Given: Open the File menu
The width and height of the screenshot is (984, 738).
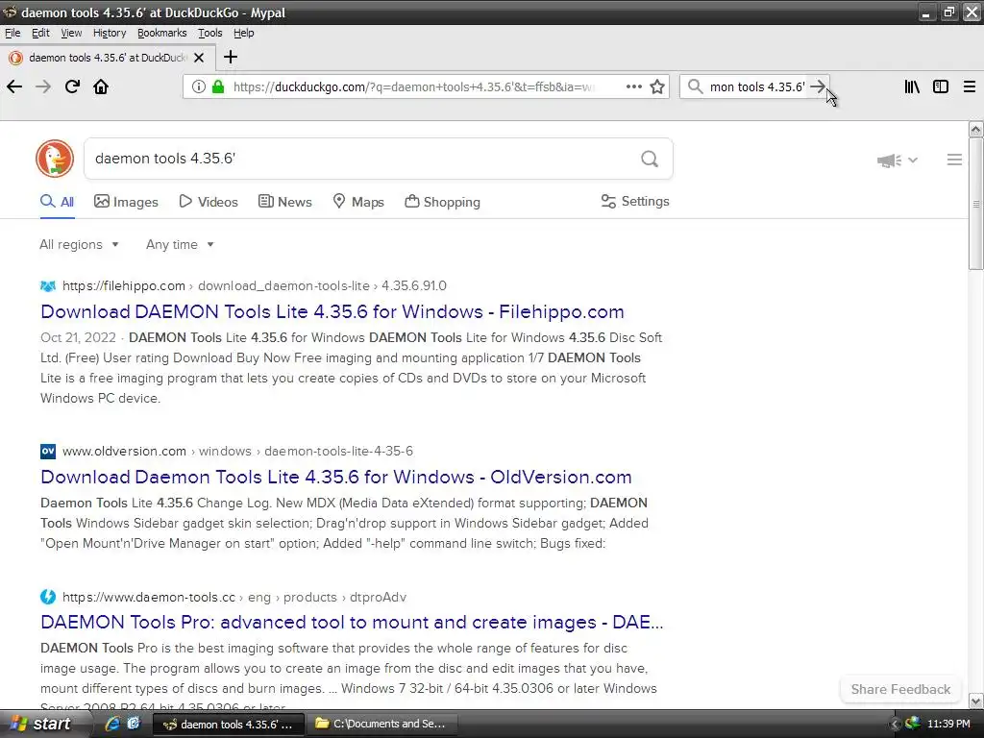Looking at the screenshot, I should (12, 33).
